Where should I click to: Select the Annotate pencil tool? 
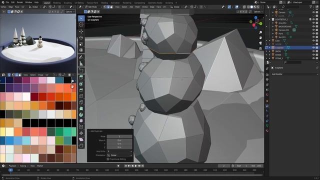81,57
